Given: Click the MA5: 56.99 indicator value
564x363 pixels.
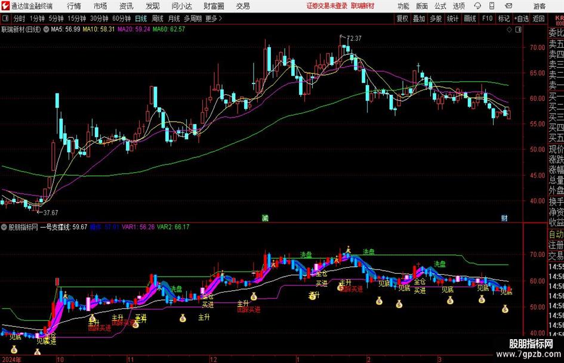Looking at the screenshot, I should click(66, 29).
